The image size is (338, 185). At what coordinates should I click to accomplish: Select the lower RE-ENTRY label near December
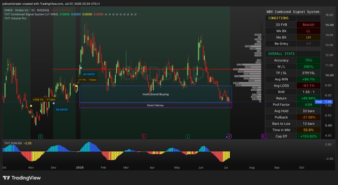(x=62, y=110)
